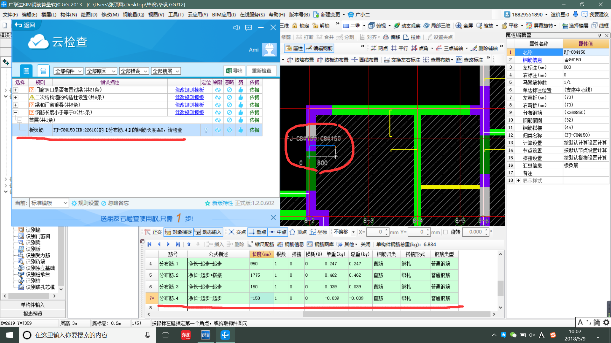611x343 pixels.
Task: Open the chat message icon in cloud check header
Action: click(x=249, y=28)
